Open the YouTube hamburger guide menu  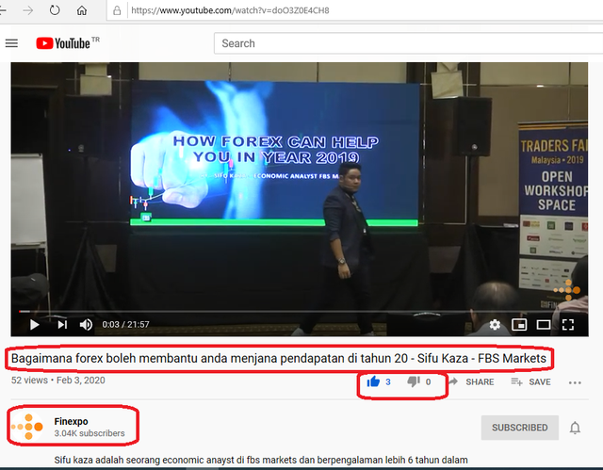11,43
